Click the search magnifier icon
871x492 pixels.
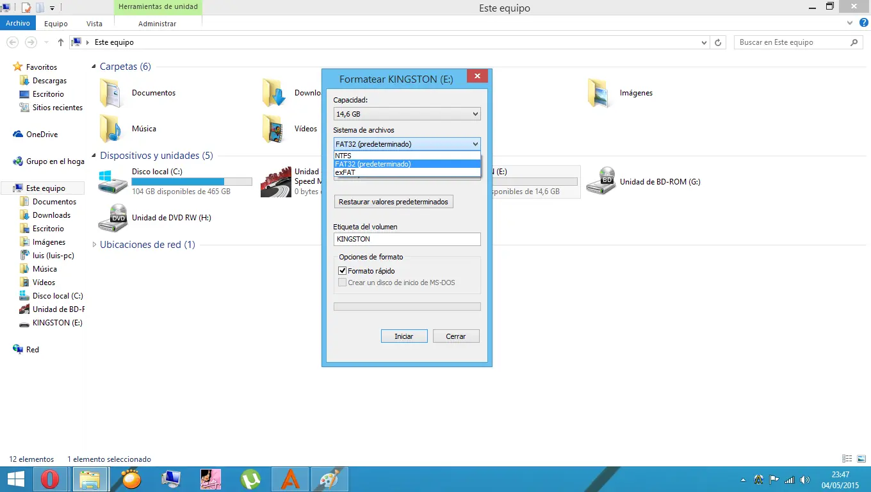click(x=854, y=42)
